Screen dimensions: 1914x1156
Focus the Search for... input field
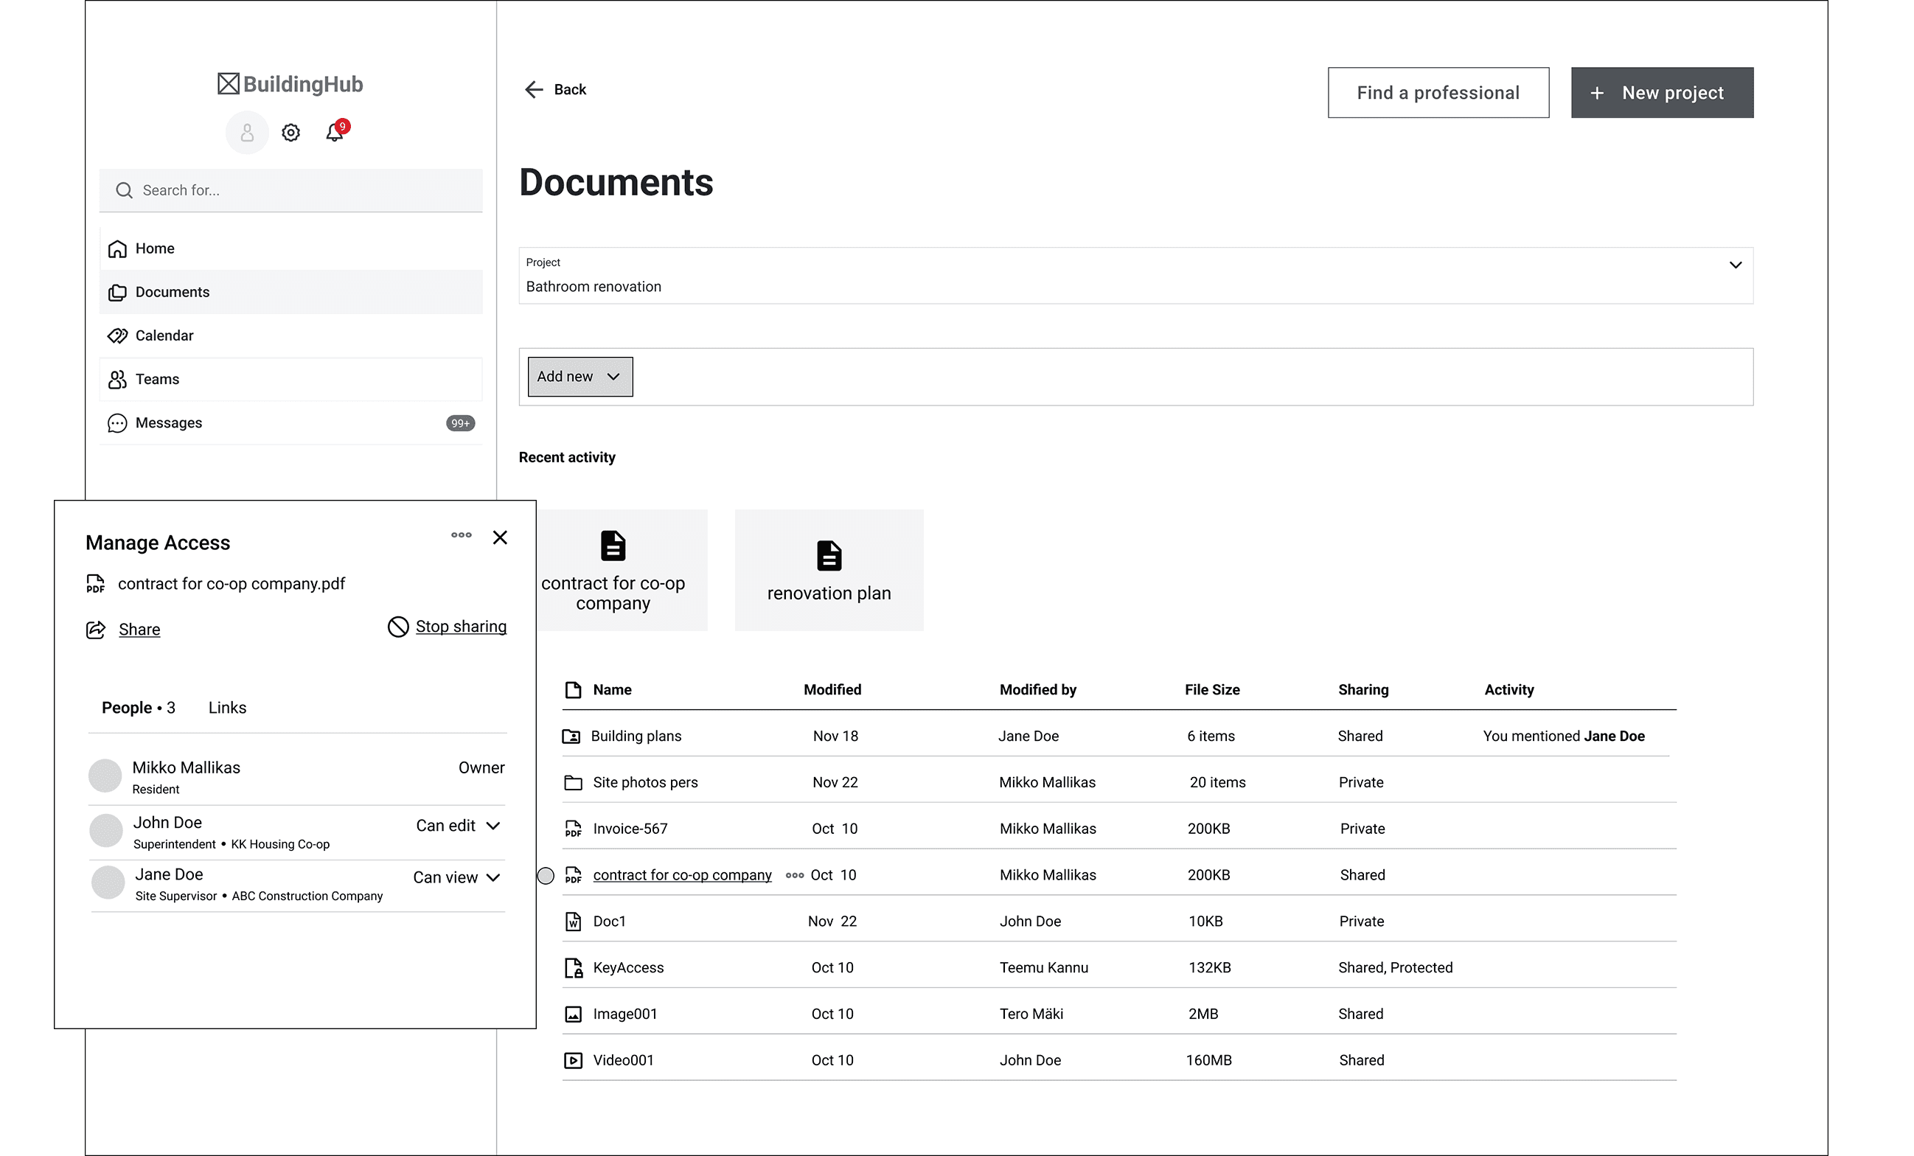(x=290, y=190)
